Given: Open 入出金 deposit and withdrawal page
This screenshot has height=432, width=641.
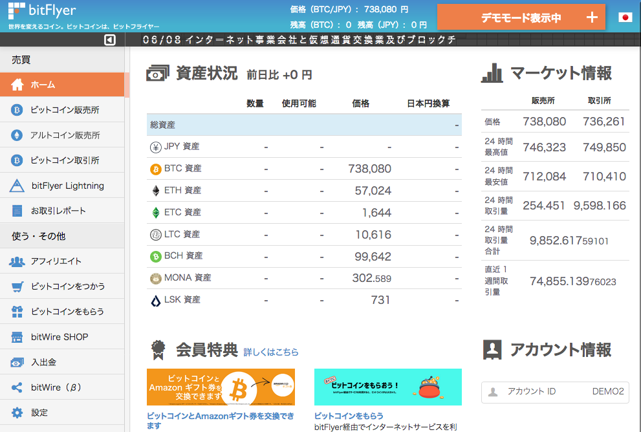Looking at the screenshot, I should [62, 363].
